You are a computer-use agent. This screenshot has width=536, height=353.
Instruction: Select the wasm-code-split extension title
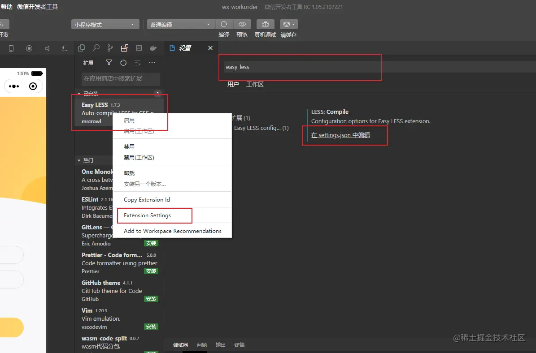tap(104, 338)
